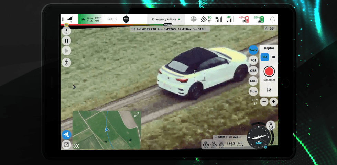Click the black wing logo icon
The image size is (337, 165).
click(x=69, y=19)
